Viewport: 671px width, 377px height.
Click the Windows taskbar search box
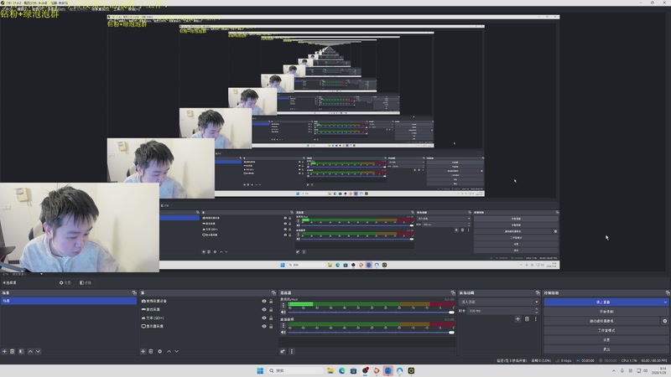(x=296, y=370)
